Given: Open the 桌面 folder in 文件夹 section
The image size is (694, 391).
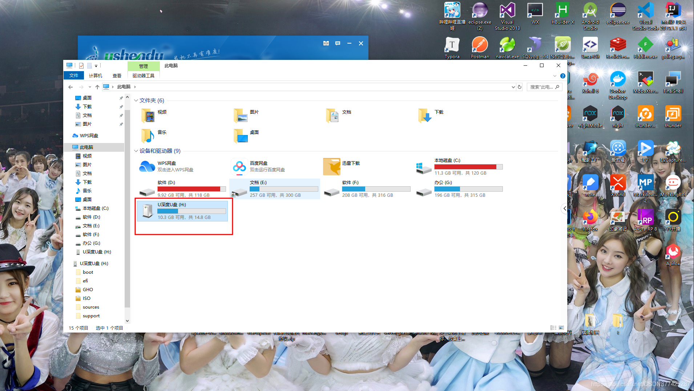Looking at the screenshot, I should click(x=240, y=136).
